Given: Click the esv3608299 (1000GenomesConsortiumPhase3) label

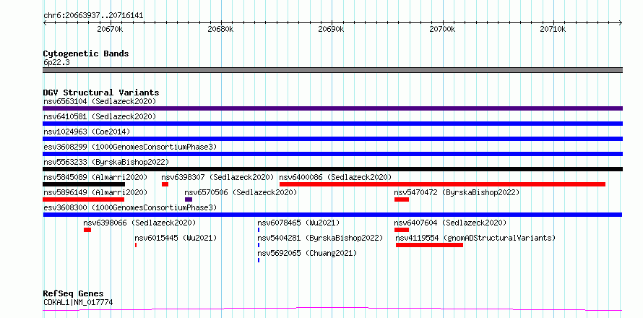Looking at the screenshot, I should [x=130, y=147].
